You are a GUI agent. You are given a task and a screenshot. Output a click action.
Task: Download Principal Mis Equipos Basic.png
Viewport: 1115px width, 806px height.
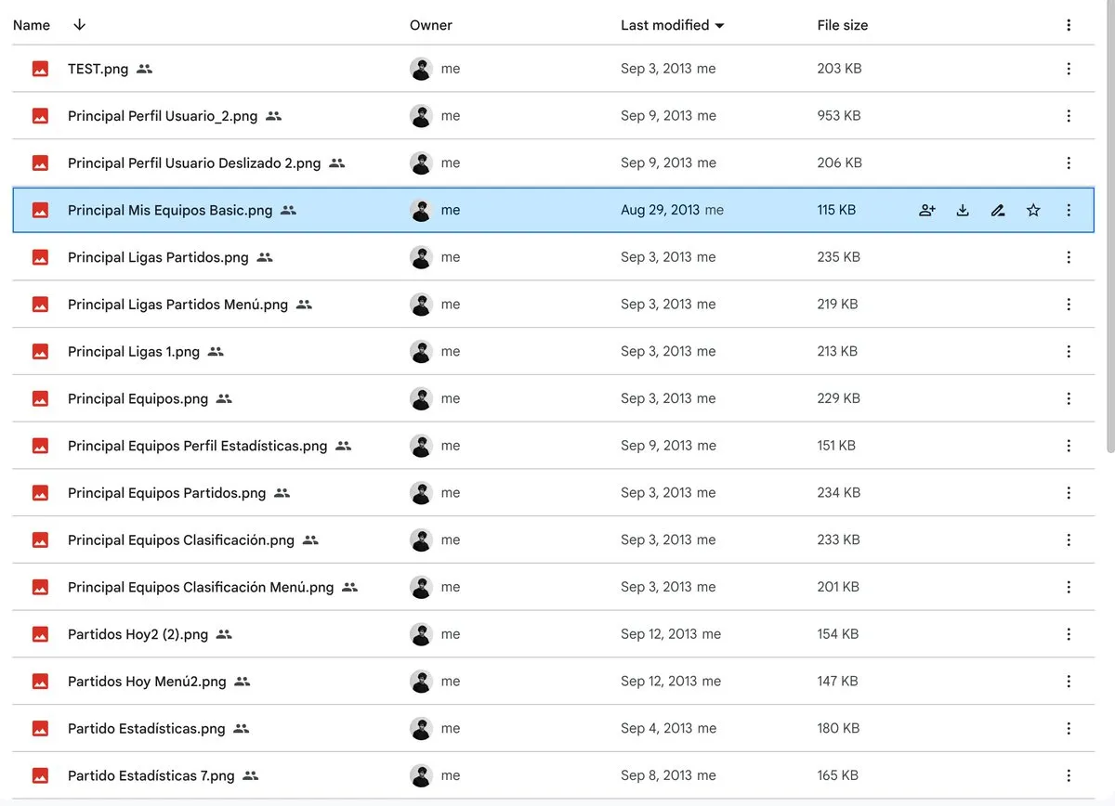(x=963, y=211)
